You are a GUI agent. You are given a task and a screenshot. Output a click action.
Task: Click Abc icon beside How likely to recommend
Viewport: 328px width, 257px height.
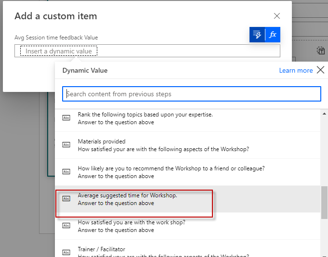[x=67, y=172]
